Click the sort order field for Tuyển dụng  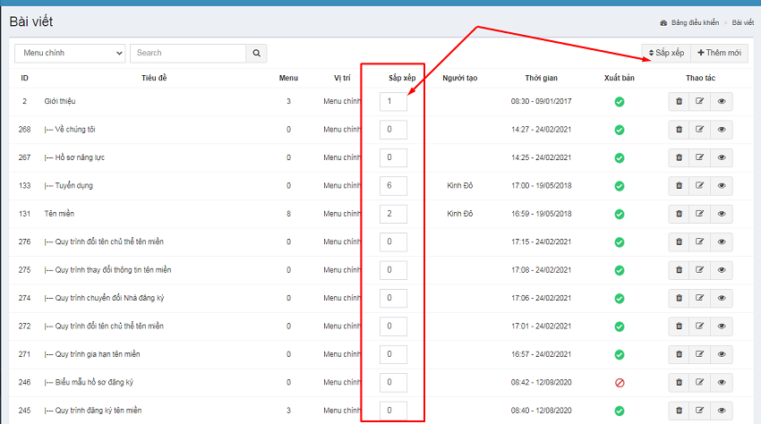393,186
